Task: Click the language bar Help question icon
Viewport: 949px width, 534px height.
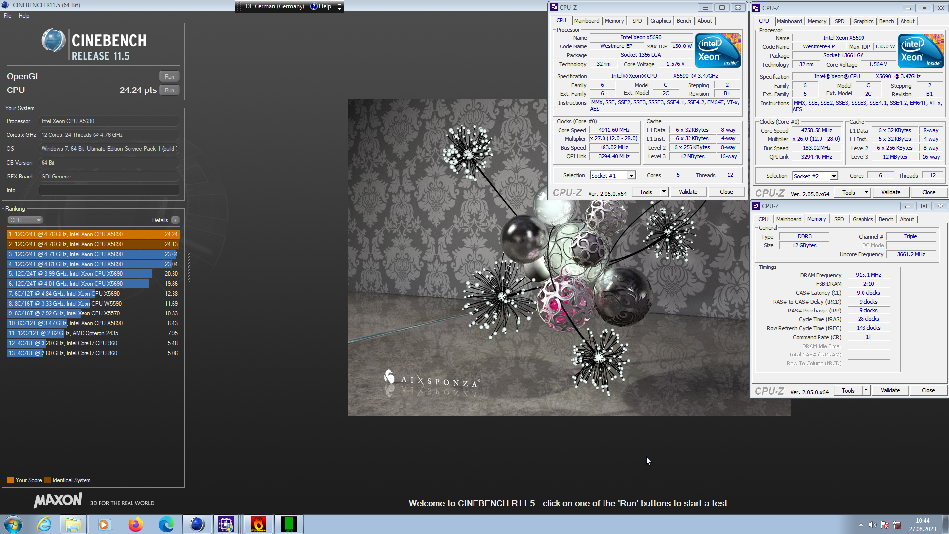Action: (314, 6)
